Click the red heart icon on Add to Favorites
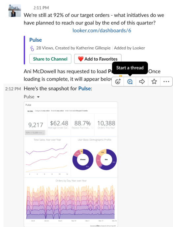 tap(81, 59)
